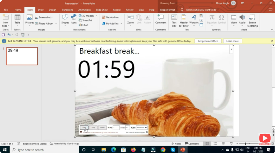Image resolution: width=275 pixels, height=153 pixels.
Task: Open the File menu
Action: [6, 10]
